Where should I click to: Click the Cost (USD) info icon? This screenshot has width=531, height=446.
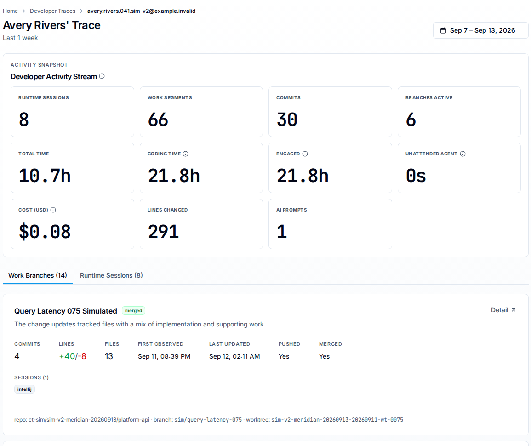click(x=53, y=210)
